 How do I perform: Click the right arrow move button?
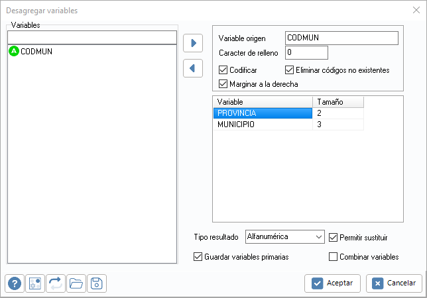[x=193, y=43]
